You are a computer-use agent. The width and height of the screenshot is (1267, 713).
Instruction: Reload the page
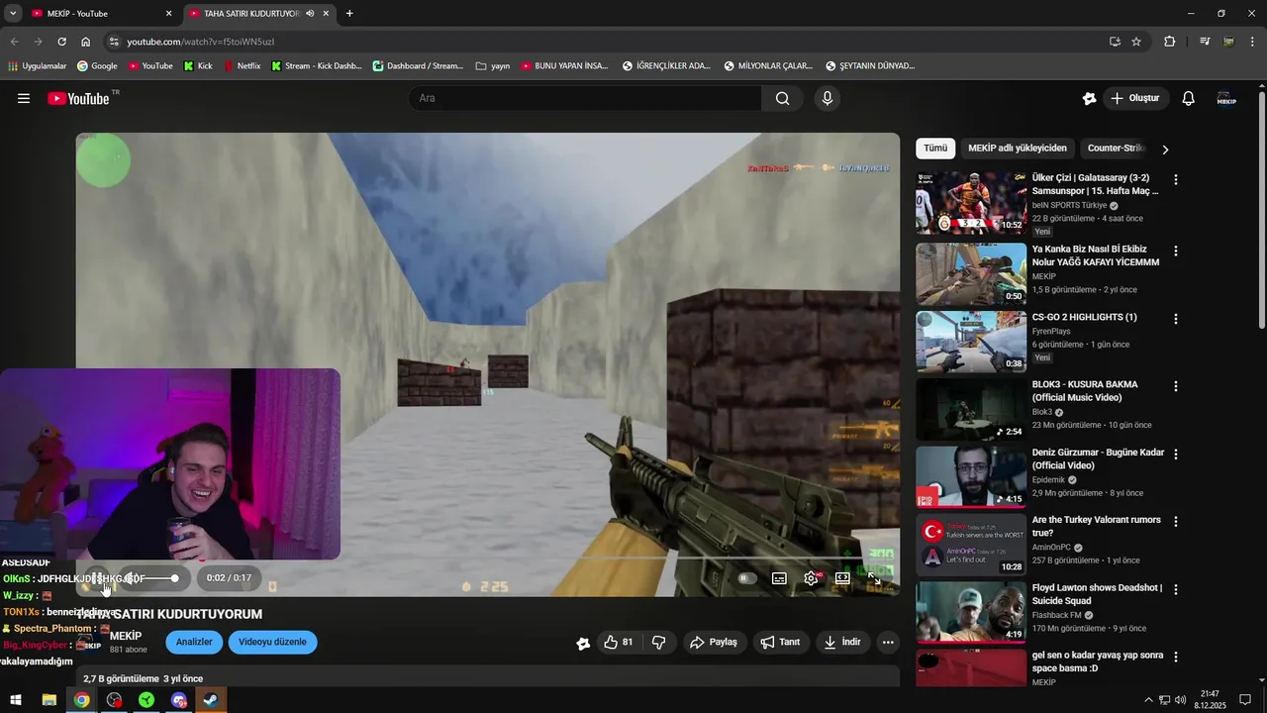click(x=61, y=42)
